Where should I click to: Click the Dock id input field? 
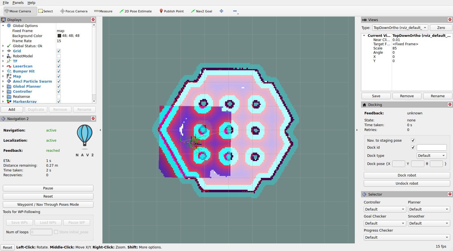pos(431,148)
